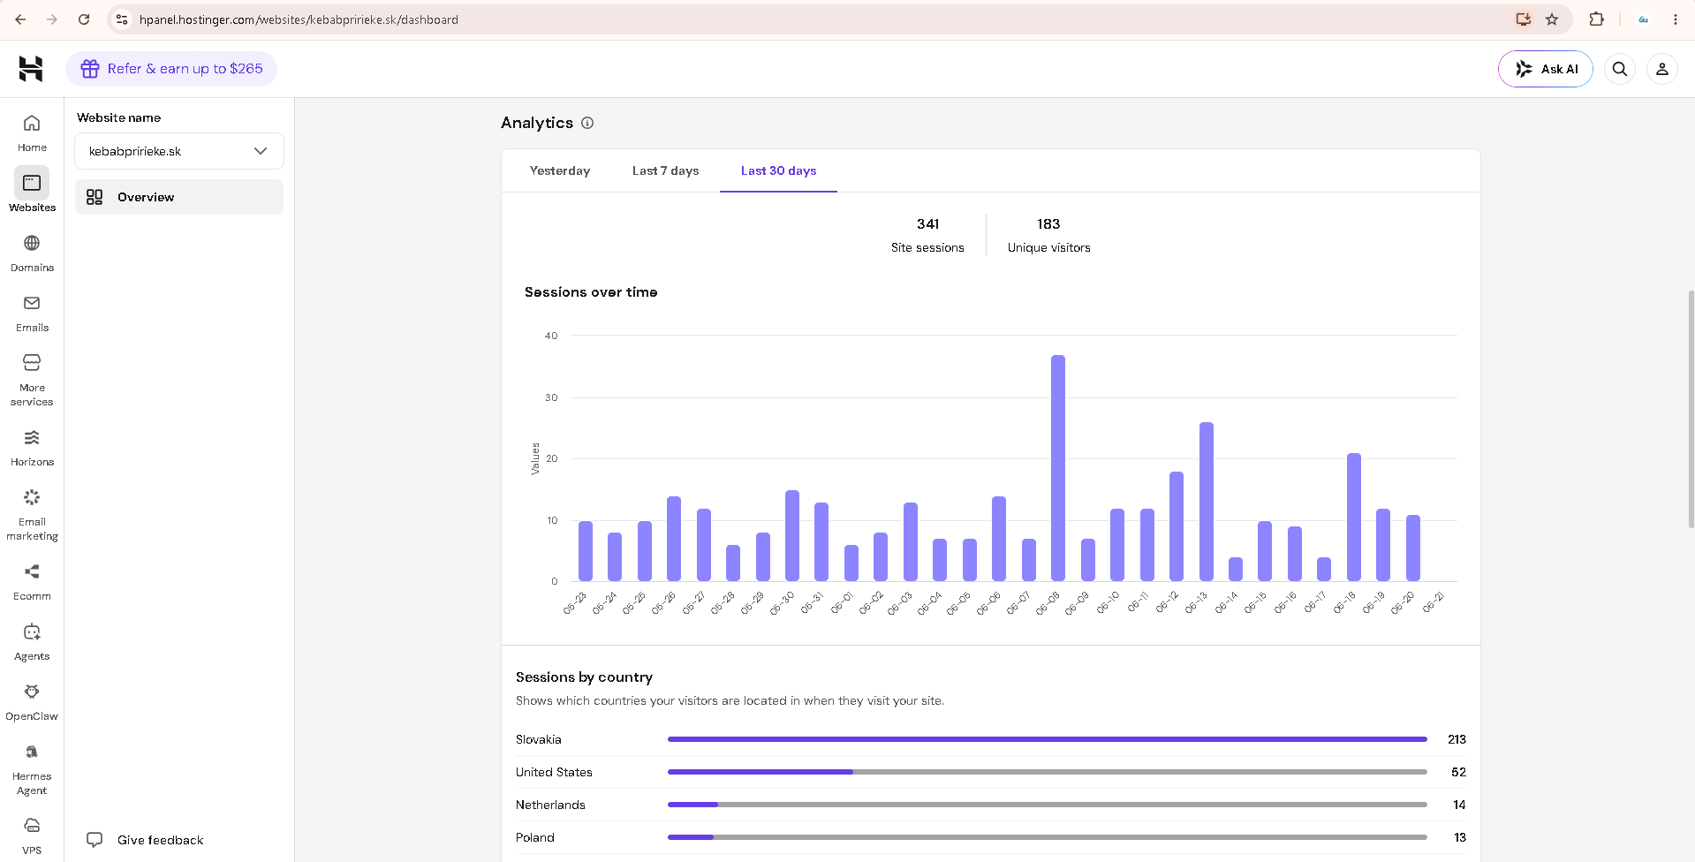Switch to the Yesterday tab
The image size is (1695, 862).
click(x=560, y=170)
